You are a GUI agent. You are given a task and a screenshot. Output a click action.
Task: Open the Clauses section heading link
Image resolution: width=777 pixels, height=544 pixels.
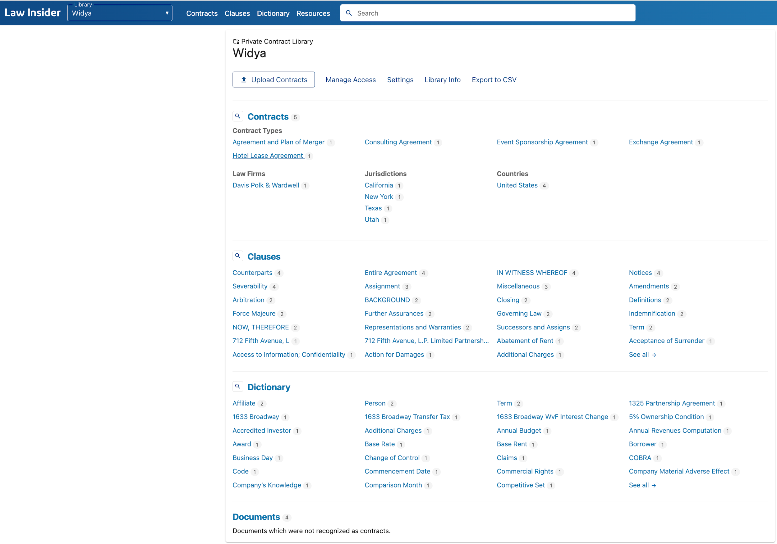[x=264, y=256]
